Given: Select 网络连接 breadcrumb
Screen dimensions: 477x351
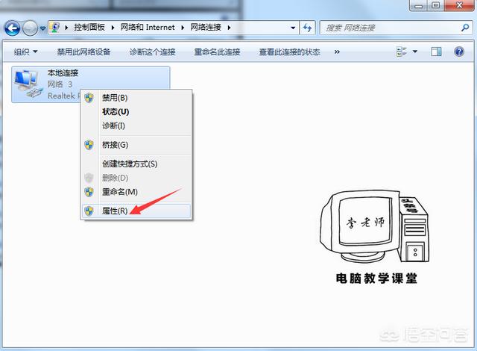Looking at the screenshot, I should (x=206, y=28).
